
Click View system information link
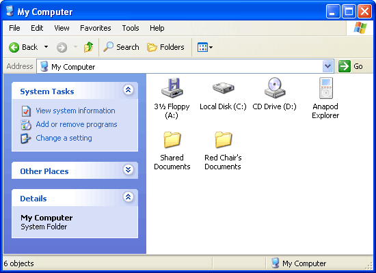pos(75,111)
